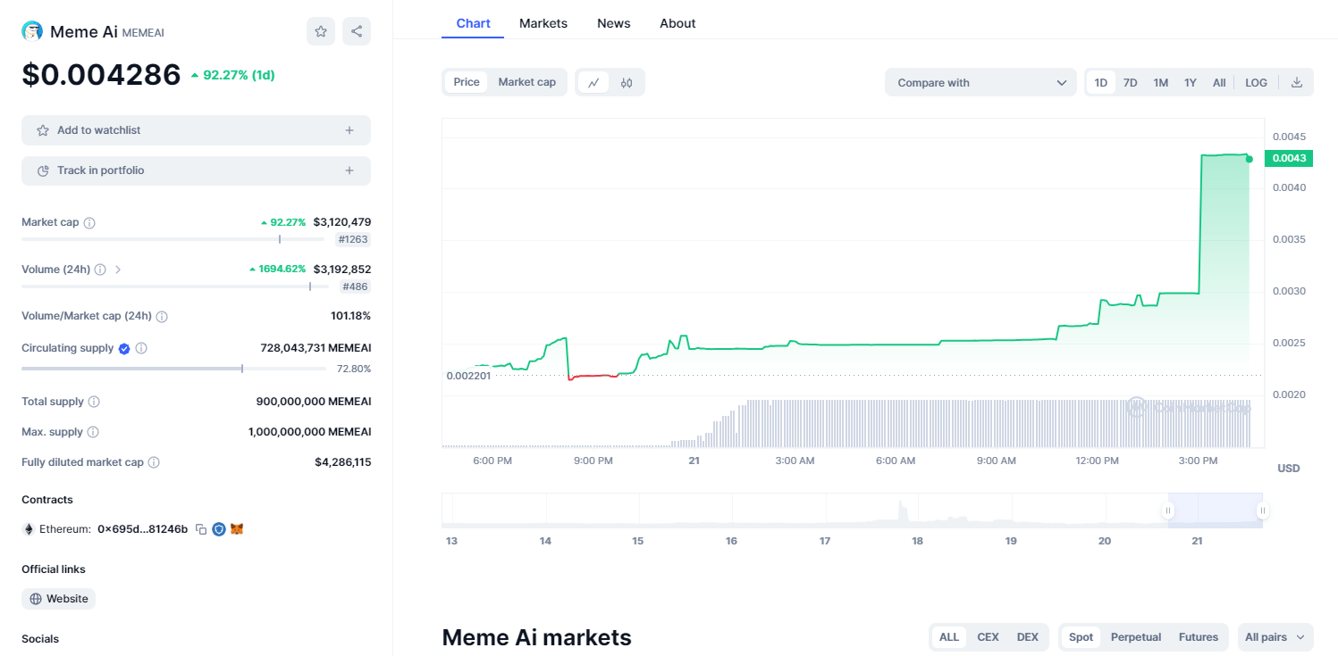Switch to line chart view icon
The image size is (1338, 656).
tap(593, 82)
